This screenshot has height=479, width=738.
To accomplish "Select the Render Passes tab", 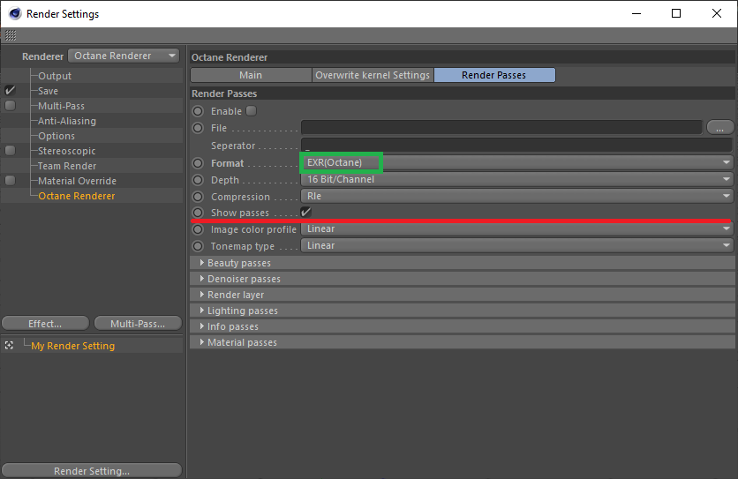I will (494, 75).
